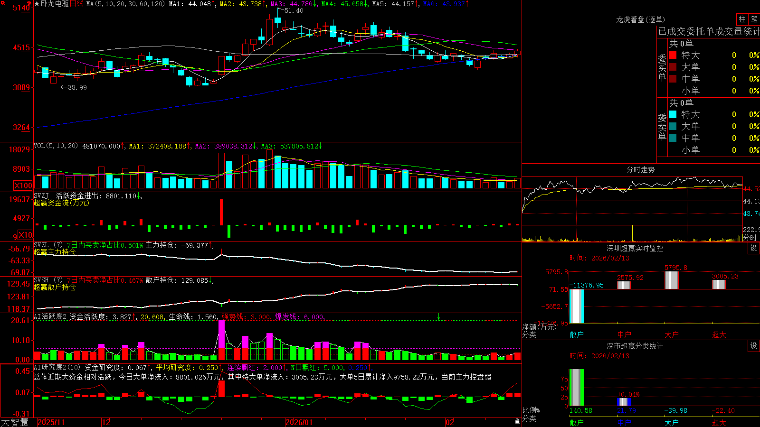This screenshot has width=760, height=427.
Task: Click the VOL(5,10,20) indicator label
Action: coord(56,146)
